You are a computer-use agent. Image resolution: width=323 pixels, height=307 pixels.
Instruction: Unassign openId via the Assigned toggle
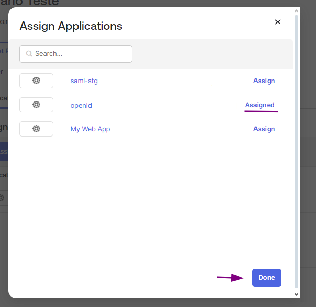[x=260, y=105]
